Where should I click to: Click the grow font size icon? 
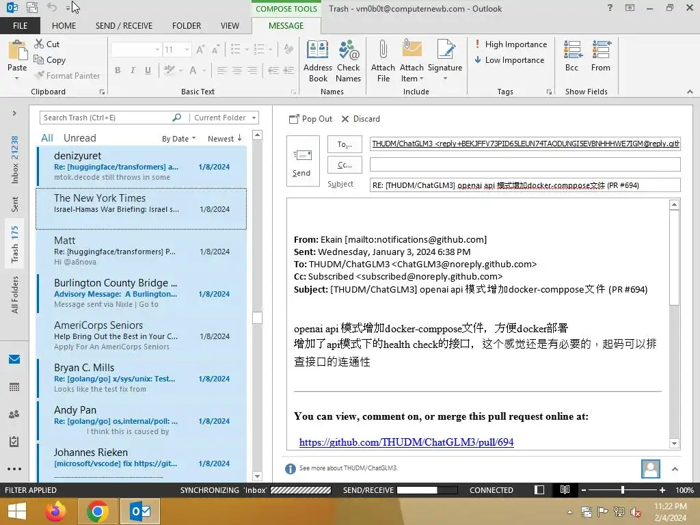point(200,49)
